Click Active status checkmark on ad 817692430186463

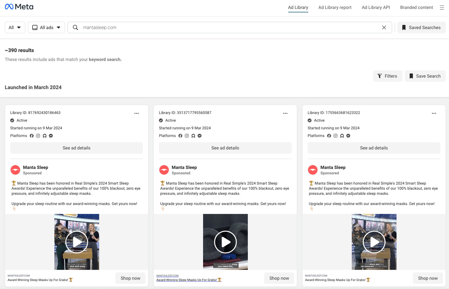(12, 120)
